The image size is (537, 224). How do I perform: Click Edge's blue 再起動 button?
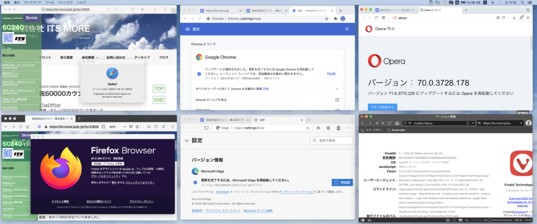click(342, 182)
